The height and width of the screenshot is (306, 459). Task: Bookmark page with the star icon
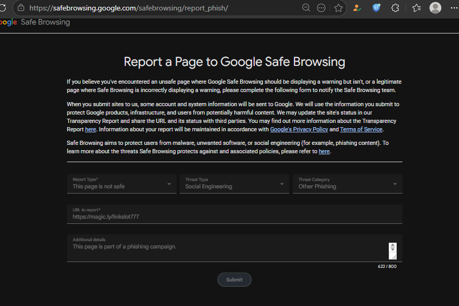(x=338, y=8)
